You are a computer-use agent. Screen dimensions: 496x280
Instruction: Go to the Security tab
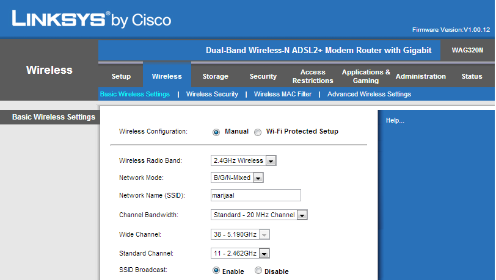[263, 76]
